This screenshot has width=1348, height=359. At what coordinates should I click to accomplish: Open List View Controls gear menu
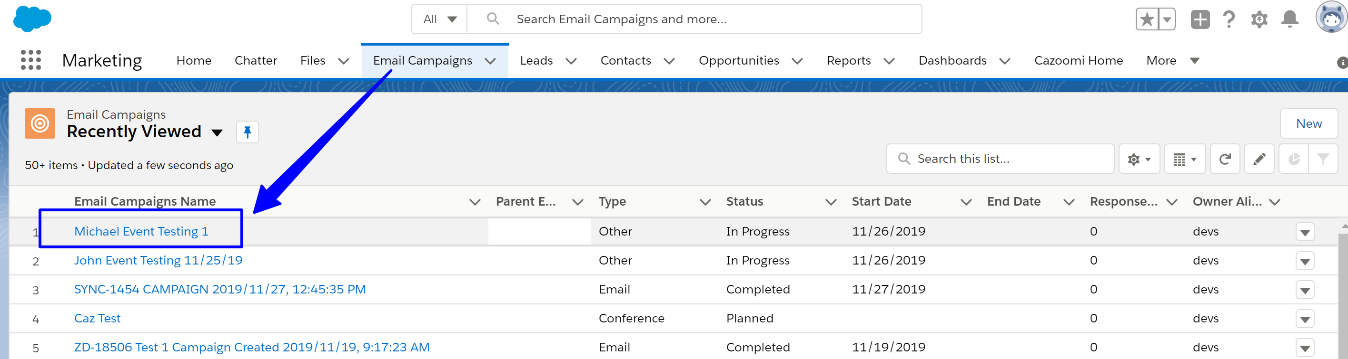[1139, 159]
